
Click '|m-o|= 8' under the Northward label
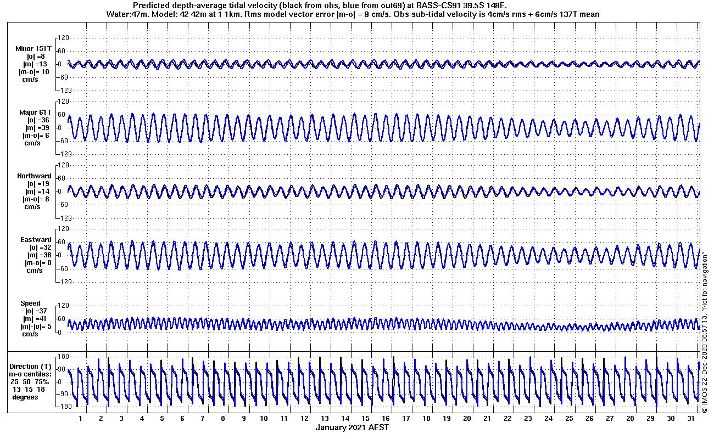coord(36,199)
